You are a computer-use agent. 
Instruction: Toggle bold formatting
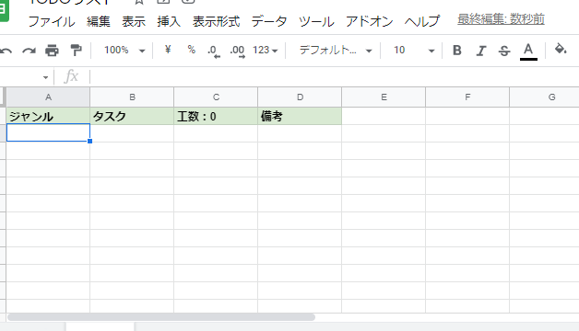456,51
